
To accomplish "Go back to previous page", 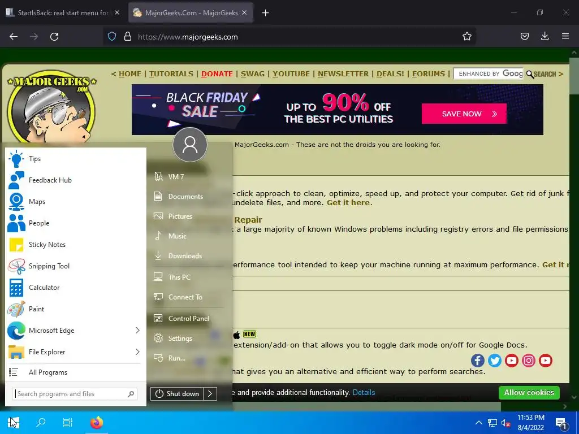I will (x=14, y=37).
